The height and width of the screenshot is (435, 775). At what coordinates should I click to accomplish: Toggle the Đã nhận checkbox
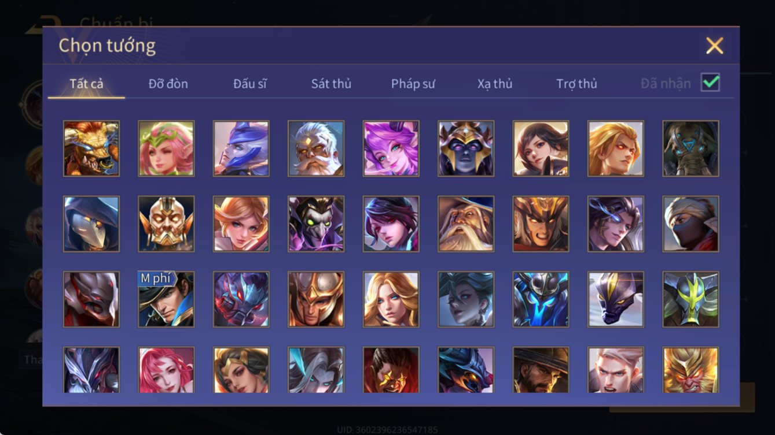[710, 83]
